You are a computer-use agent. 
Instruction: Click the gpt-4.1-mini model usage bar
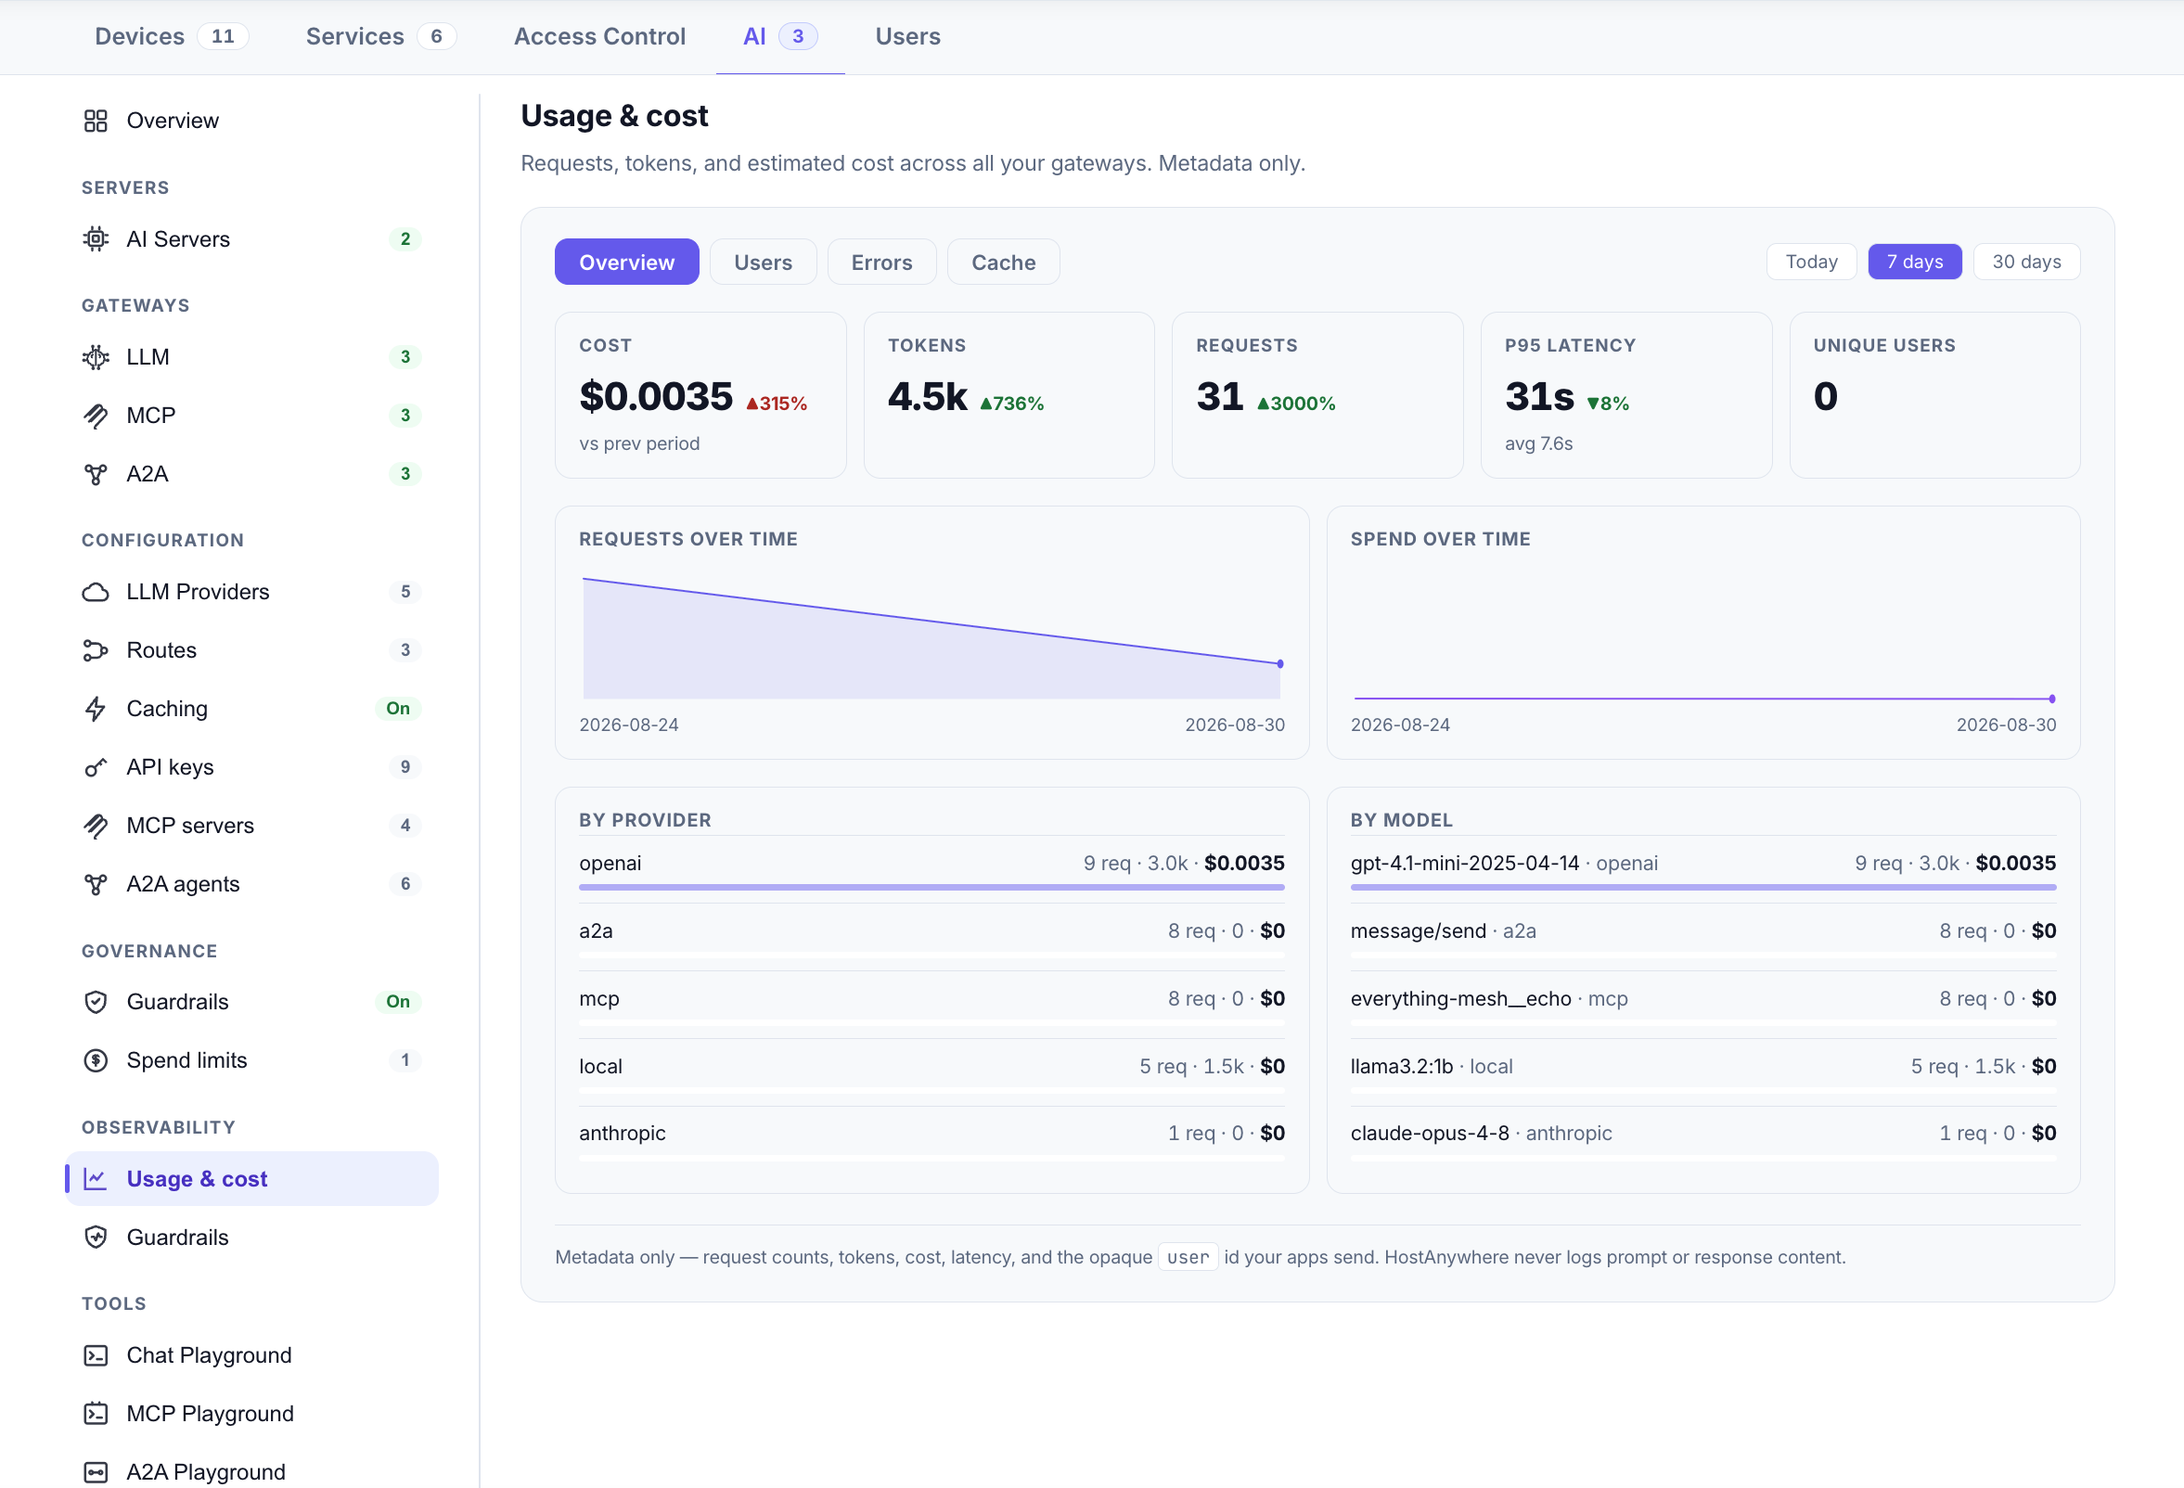(1703, 887)
